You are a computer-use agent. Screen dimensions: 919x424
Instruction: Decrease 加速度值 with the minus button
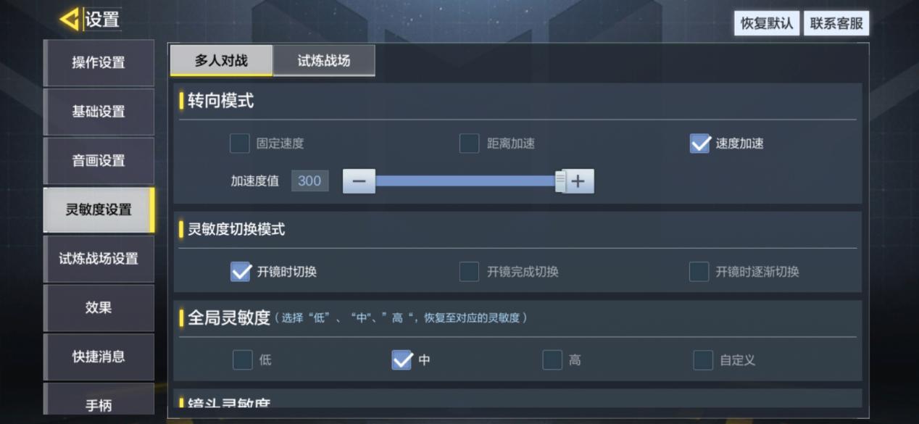(x=359, y=181)
